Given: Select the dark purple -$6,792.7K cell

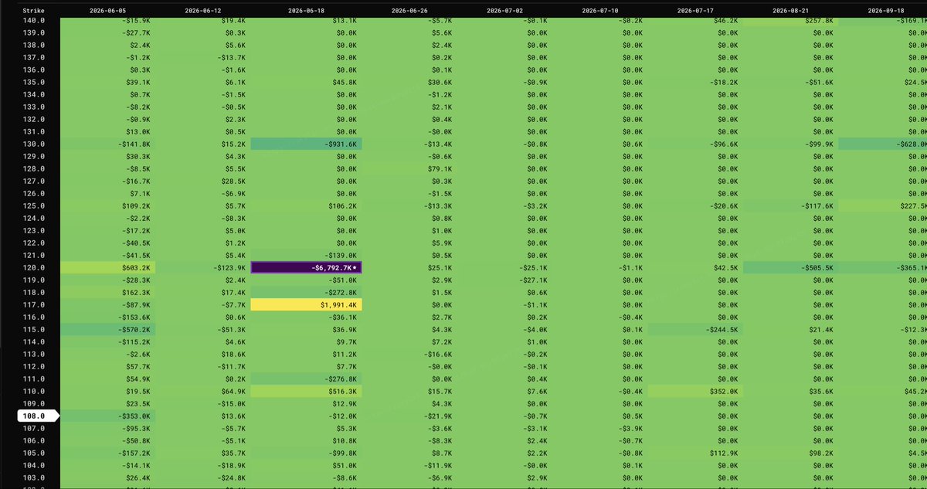Looking at the screenshot, I should (x=307, y=267).
